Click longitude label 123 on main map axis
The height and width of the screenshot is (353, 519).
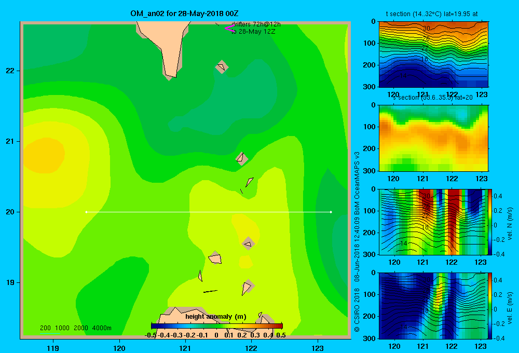(x=318, y=348)
